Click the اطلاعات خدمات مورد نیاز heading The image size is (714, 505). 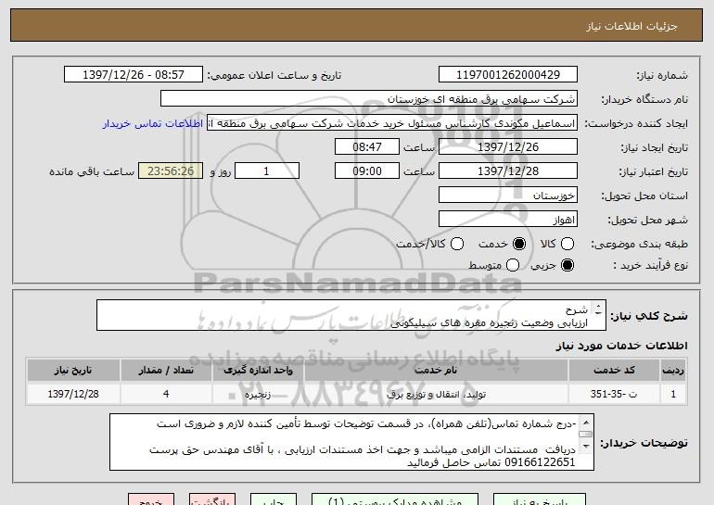point(621,346)
